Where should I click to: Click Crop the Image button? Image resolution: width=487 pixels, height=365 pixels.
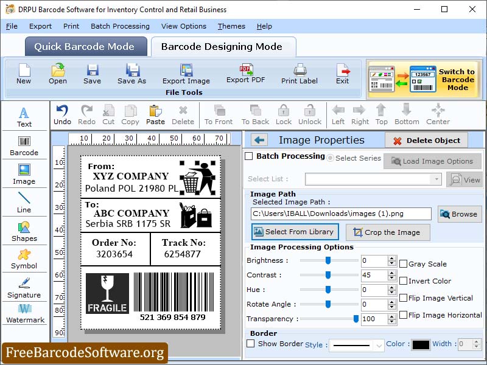pos(388,232)
